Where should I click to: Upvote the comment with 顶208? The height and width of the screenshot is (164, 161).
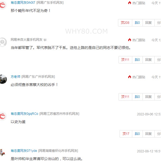(x=125, y=23)
